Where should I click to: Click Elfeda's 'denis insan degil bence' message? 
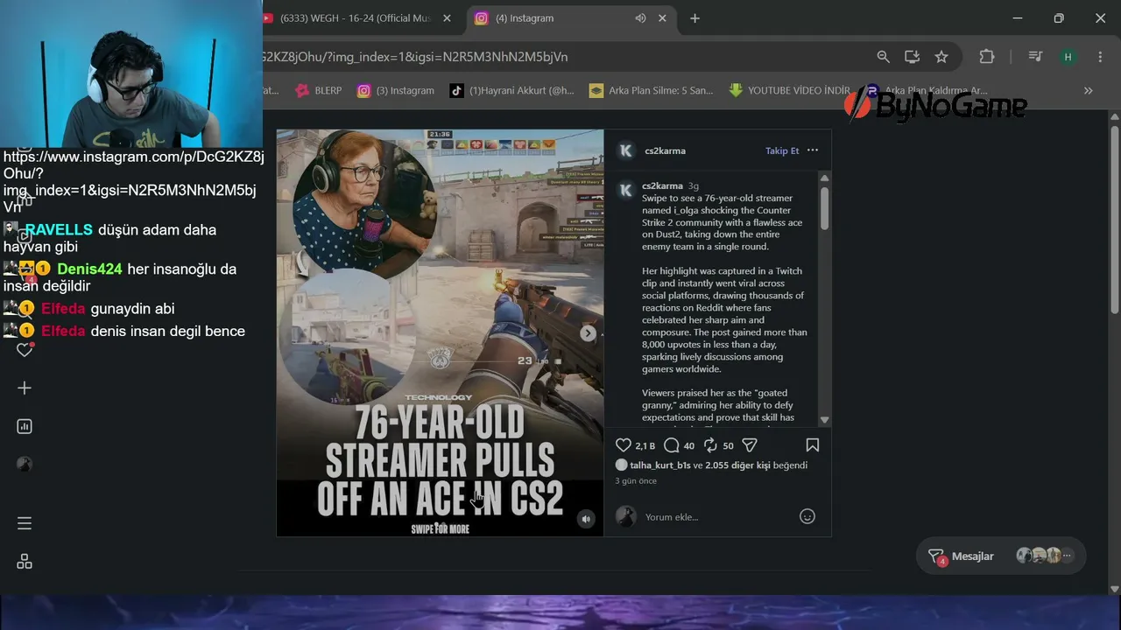167,332
